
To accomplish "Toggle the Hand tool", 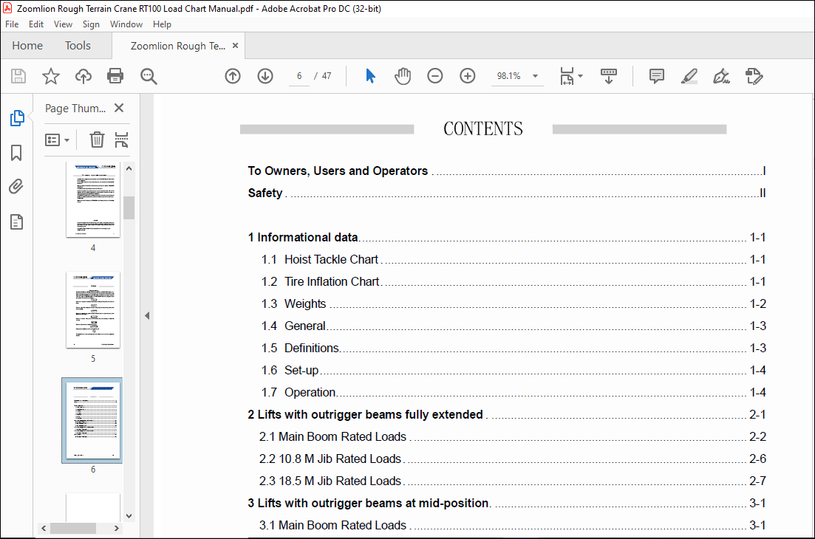I will (x=403, y=75).
